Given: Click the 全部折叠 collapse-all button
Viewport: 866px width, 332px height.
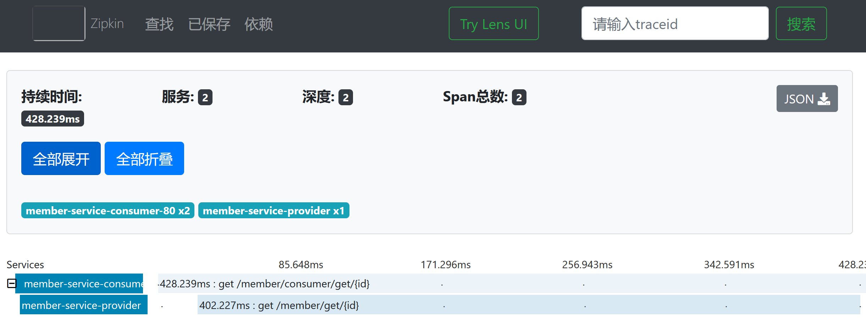Looking at the screenshot, I should click(144, 158).
